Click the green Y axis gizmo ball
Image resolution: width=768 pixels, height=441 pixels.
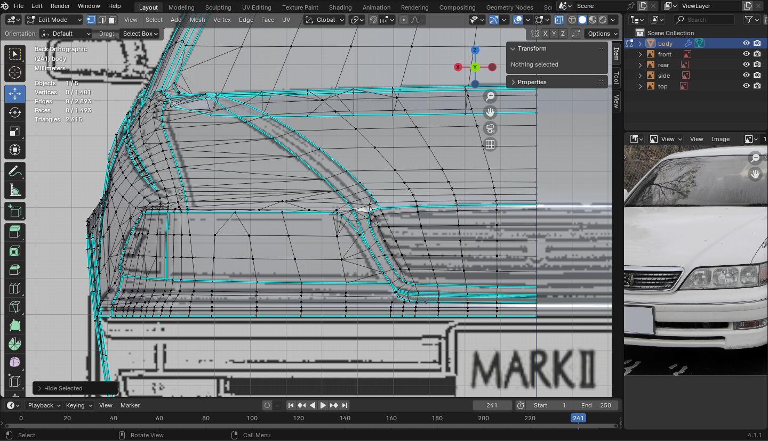[x=475, y=67]
